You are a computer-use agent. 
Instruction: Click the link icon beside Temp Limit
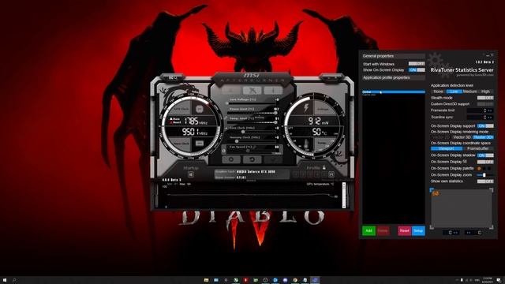pos(226,118)
